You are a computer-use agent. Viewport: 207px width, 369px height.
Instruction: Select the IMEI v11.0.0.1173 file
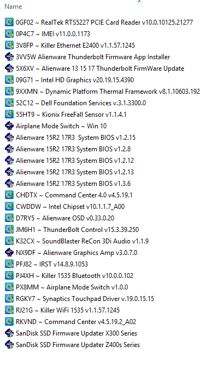(53, 34)
